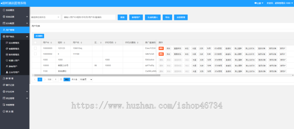Sort by 手机归属地 column arrows
The image size is (294, 129).
[x=138, y=43]
